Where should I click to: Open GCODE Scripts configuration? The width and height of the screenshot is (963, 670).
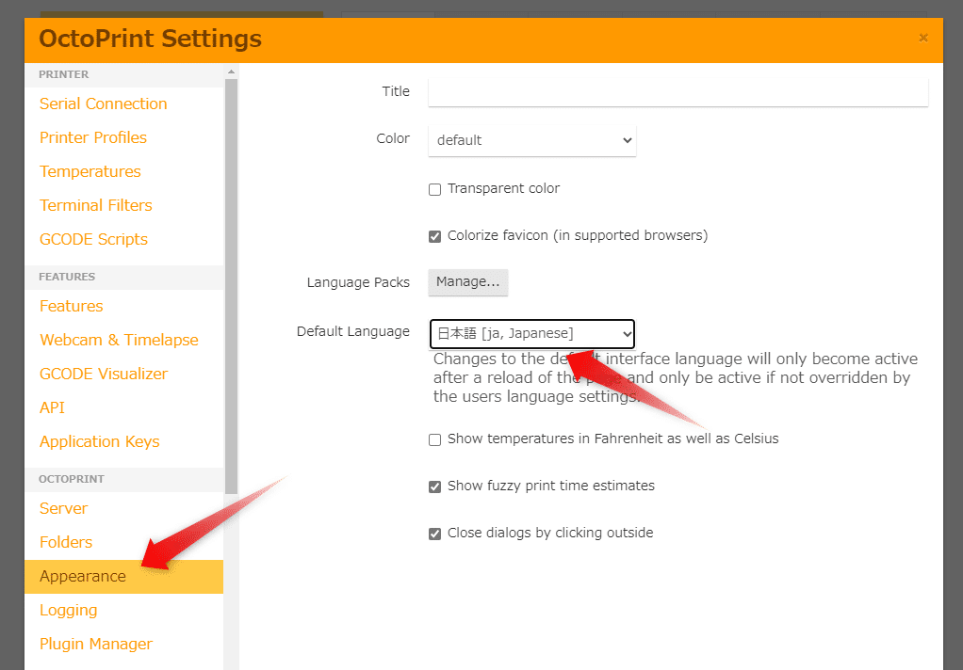[x=93, y=239]
